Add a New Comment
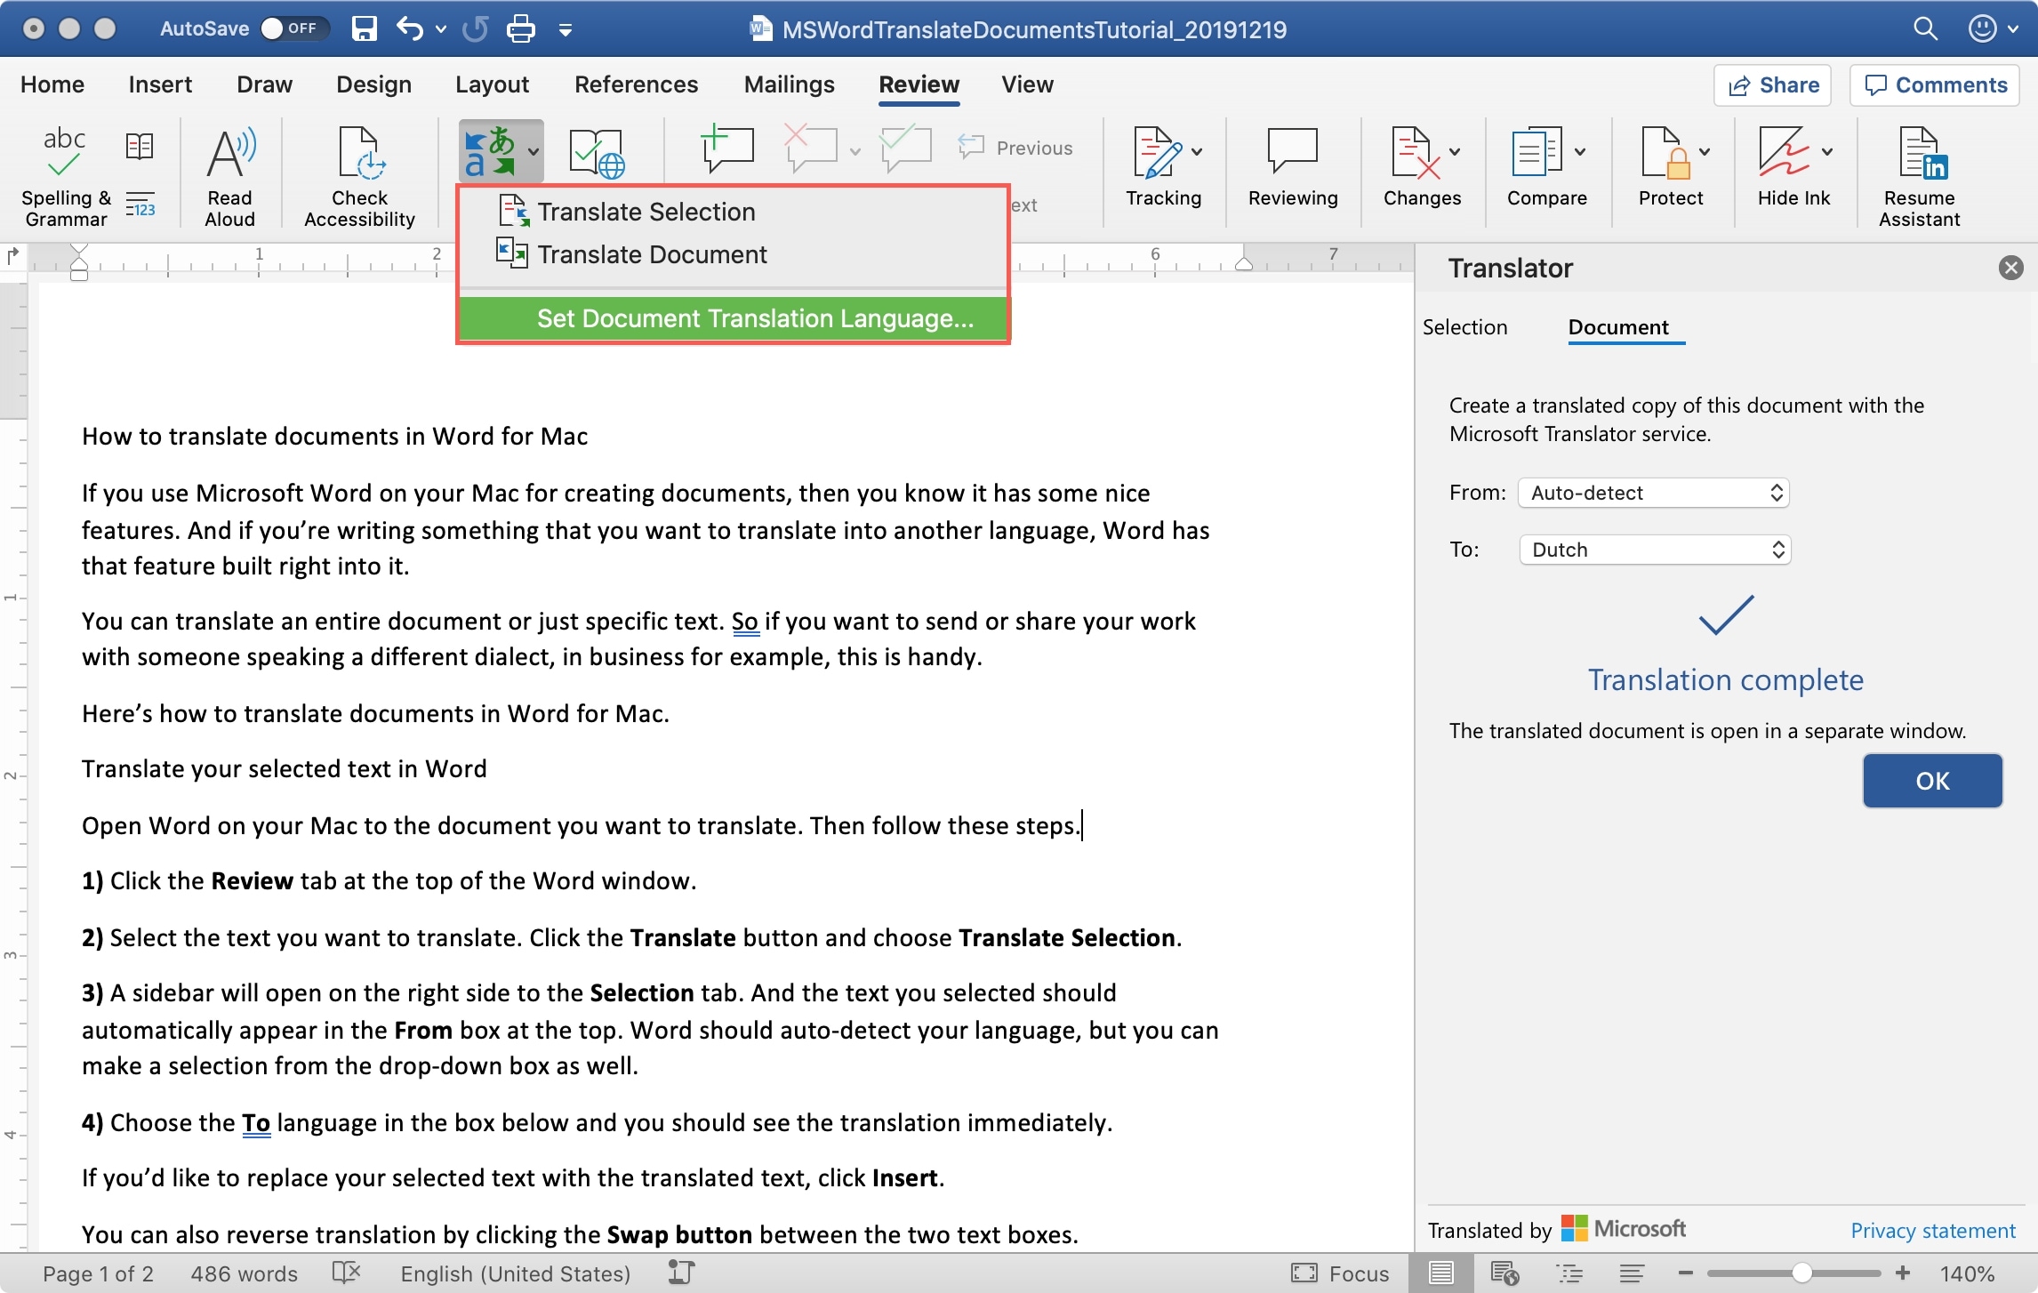This screenshot has width=2038, height=1293. (727, 149)
